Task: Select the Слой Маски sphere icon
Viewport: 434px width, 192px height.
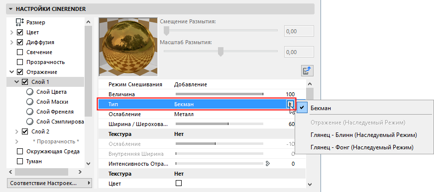Action: pyautogui.click(x=30, y=102)
